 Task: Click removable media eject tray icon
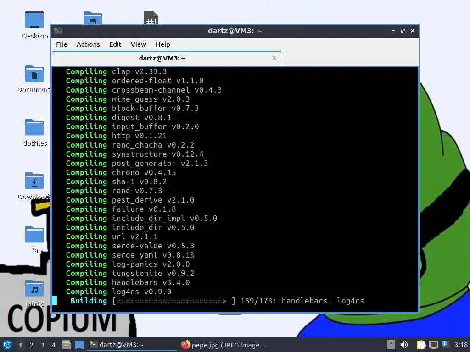pos(391,345)
